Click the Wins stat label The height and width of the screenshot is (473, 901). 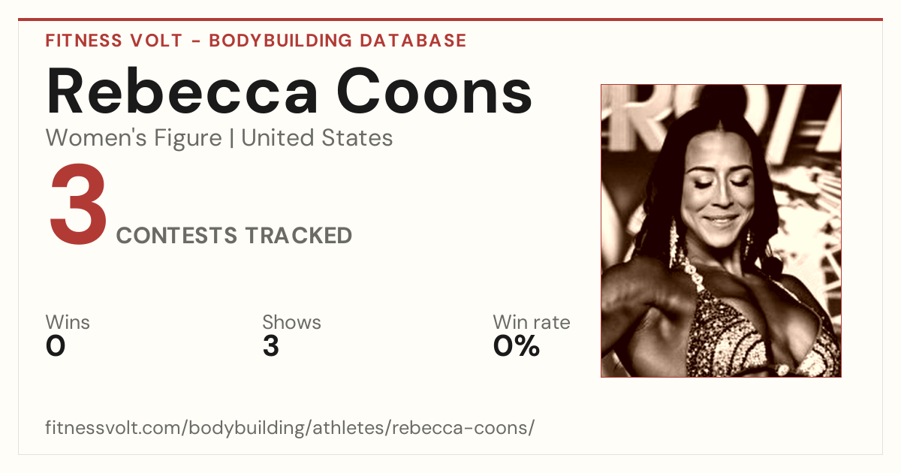pyautogui.click(x=68, y=323)
